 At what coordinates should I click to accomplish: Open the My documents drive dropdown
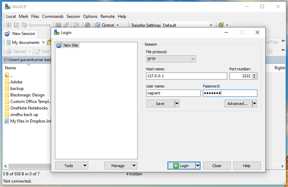click(x=43, y=42)
